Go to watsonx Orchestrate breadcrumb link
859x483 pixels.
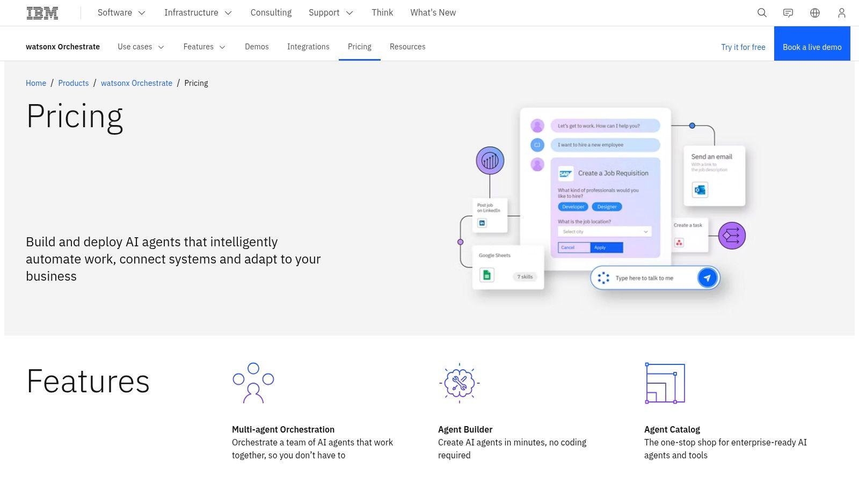(x=136, y=83)
